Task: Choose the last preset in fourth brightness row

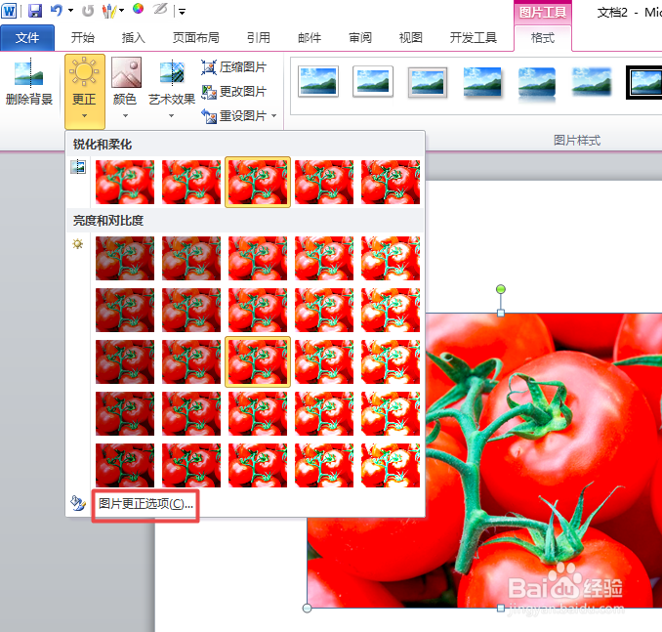Action: (x=391, y=413)
